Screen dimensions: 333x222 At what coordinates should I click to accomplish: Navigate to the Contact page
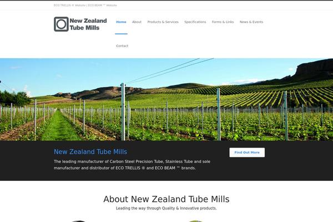tap(122, 46)
